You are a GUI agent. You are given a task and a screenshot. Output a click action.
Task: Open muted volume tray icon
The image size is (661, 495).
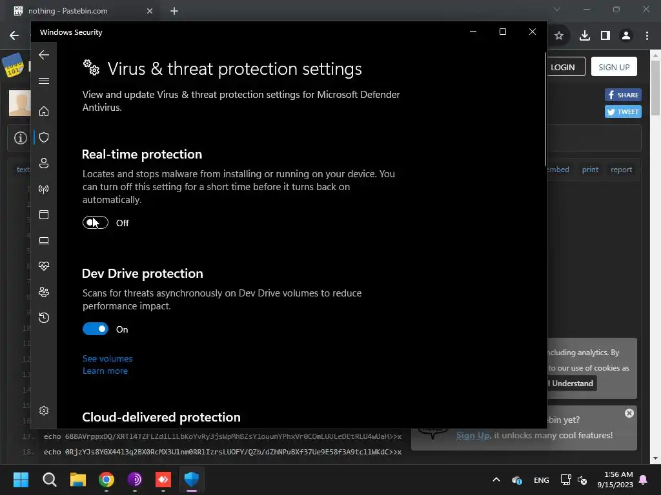583,480
